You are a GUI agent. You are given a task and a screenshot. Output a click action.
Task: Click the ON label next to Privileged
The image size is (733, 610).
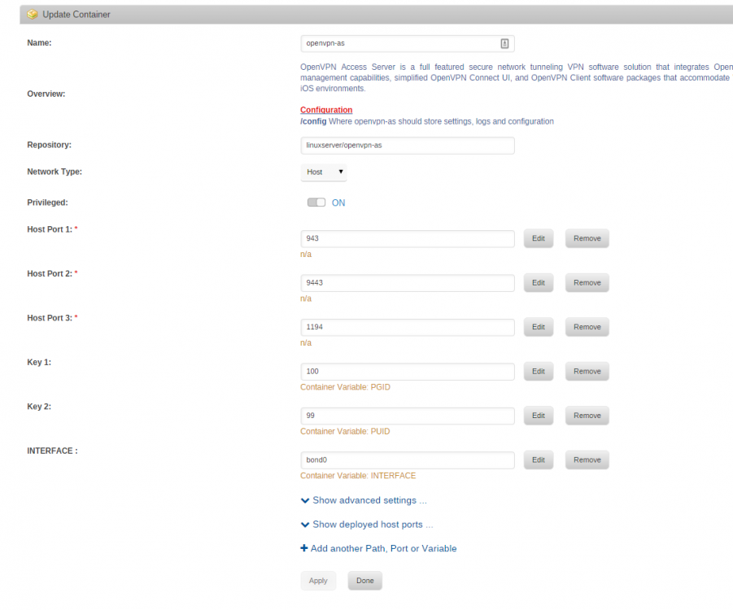(338, 203)
